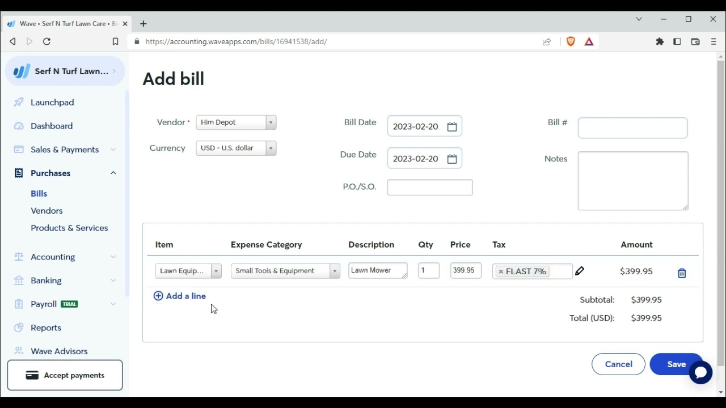726x408 pixels.
Task: Open the Bill Date calendar icon
Action: coord(452,127)
